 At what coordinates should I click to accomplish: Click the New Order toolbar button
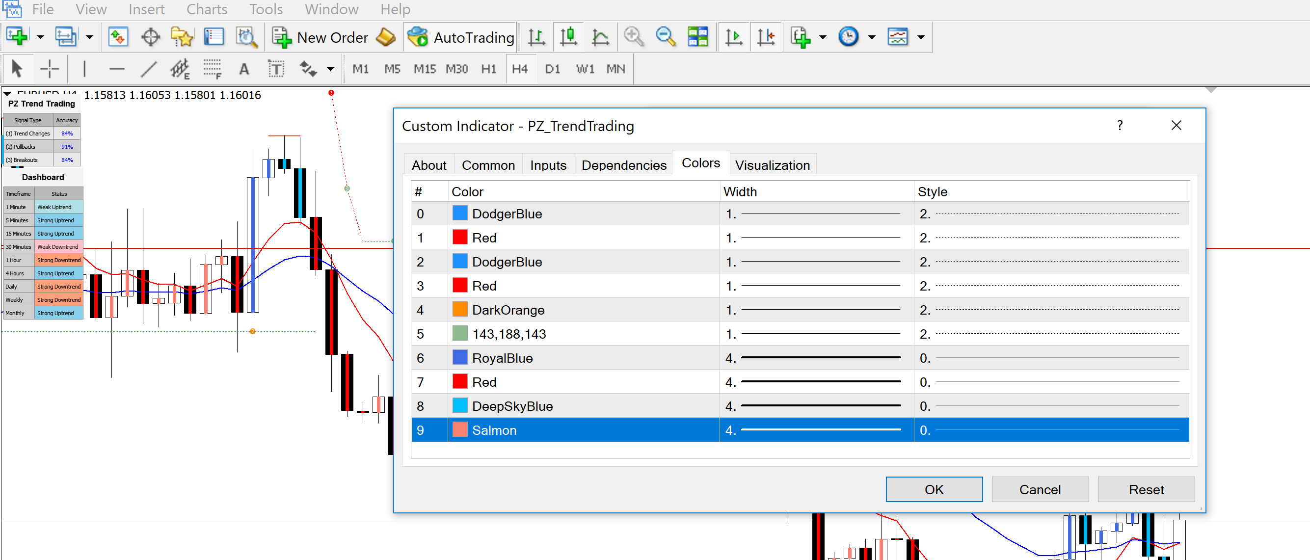pyautogui.click(x=320, y=37)
